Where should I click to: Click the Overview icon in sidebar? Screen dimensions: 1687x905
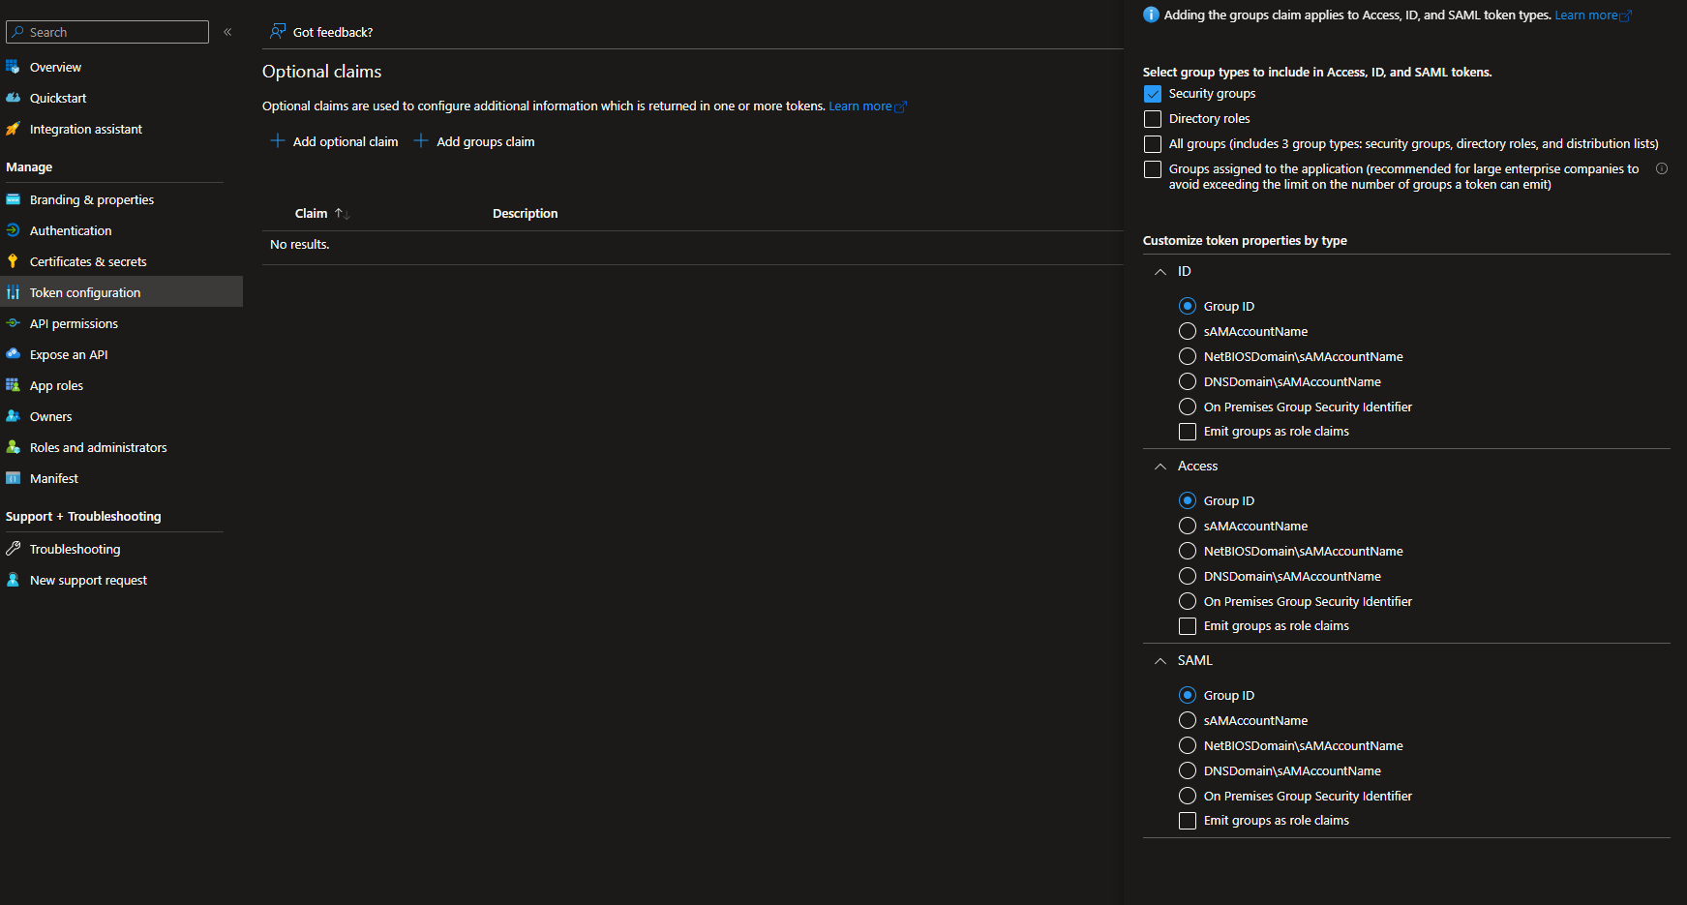[x=13, y=67]
